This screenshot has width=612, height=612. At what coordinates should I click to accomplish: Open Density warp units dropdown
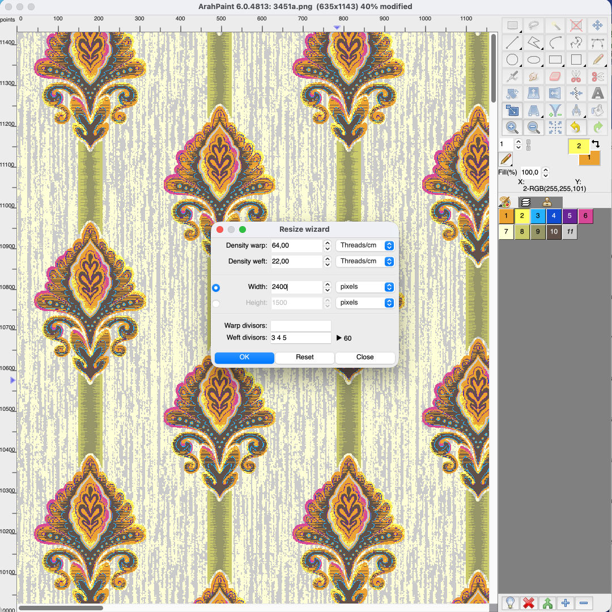tap(365, 245)
